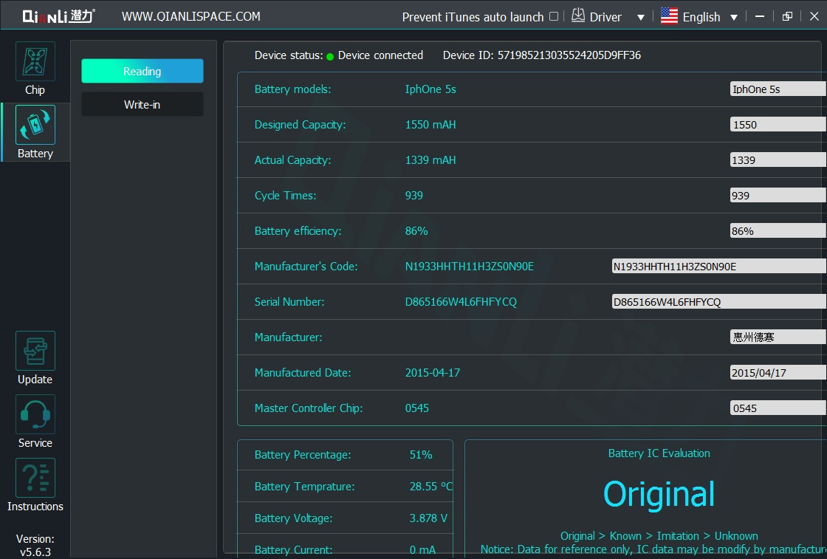Screen dimensions: 827x559
Task: Edit the Master Controller Chip 0545 field
Action: (778, 408)
